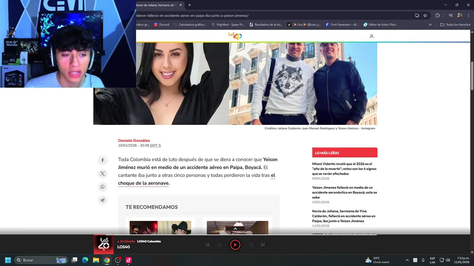Image resolution: width=474 pixels, height=266 pixels.
Task: Open the Chrome profile avatar
Action: [460, 16]
